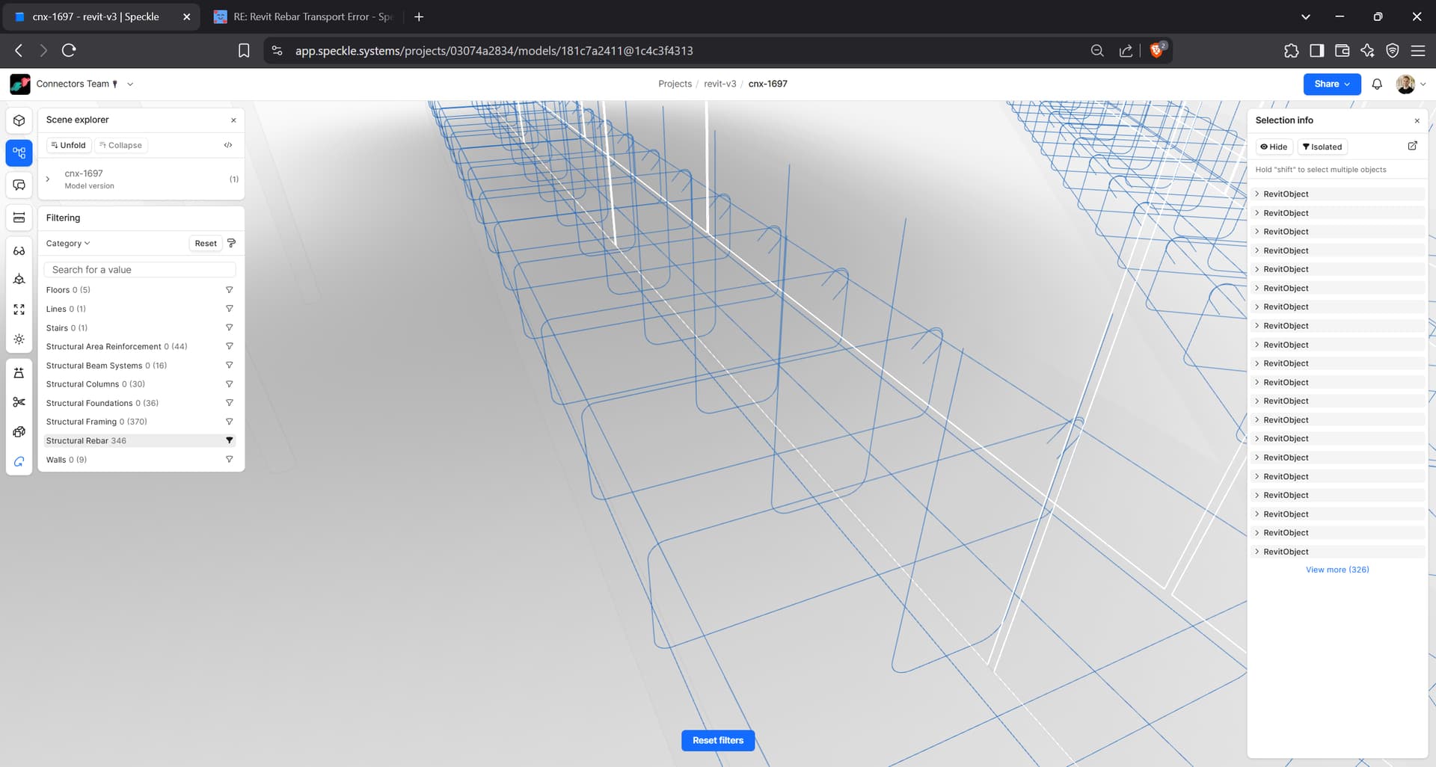Disable the active Structural Rebar filter funnel

pyautogui.click(x=230, y=440)
